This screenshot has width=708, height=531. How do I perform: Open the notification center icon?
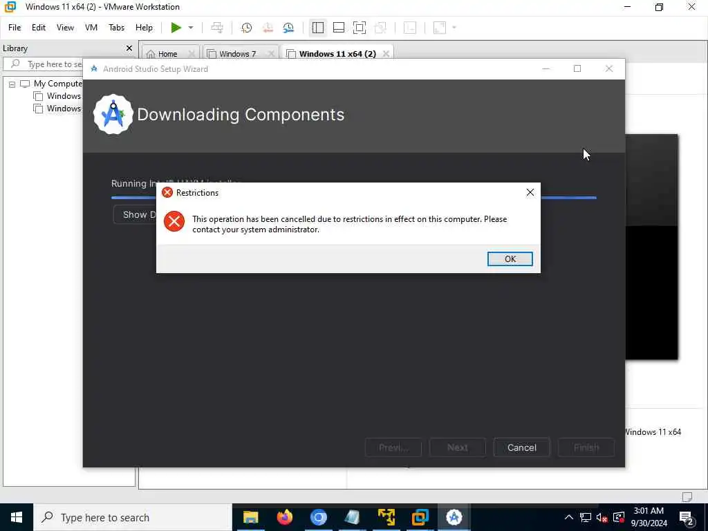click(687, 517)
